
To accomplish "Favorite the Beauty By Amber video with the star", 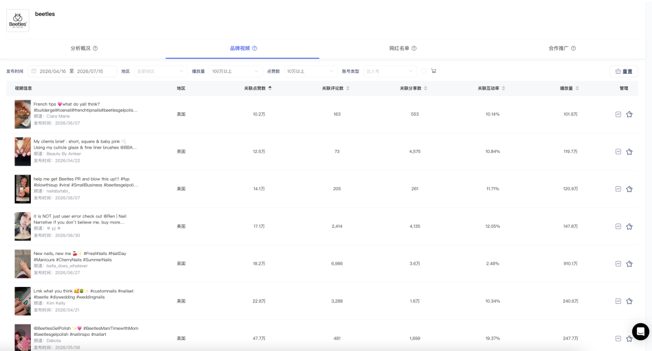I will click(x=629, y=152).
